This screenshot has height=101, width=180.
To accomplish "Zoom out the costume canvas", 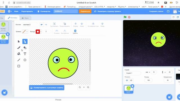I will [x=80, y=87].
